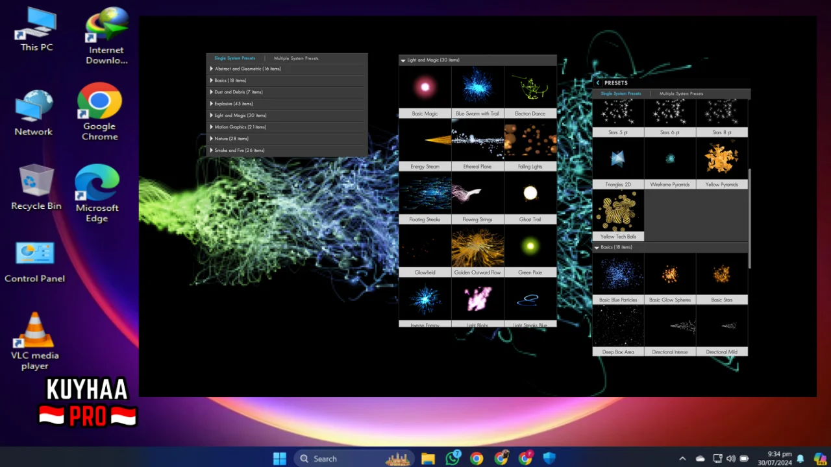Open Single System Presets tab above category list
The image size is (831, 467).
[x=235, y=58]
